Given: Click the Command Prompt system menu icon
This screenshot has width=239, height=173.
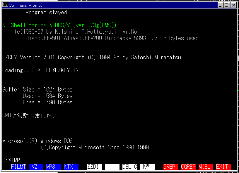Looking at the screenshot, I should (5, 5).
